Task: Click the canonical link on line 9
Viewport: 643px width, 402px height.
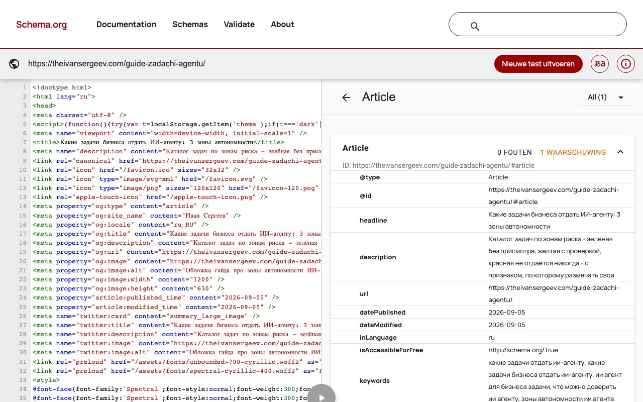Action: click(177, 161)
